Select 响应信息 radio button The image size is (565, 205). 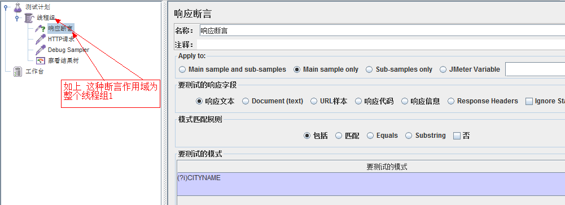point(421,101)
